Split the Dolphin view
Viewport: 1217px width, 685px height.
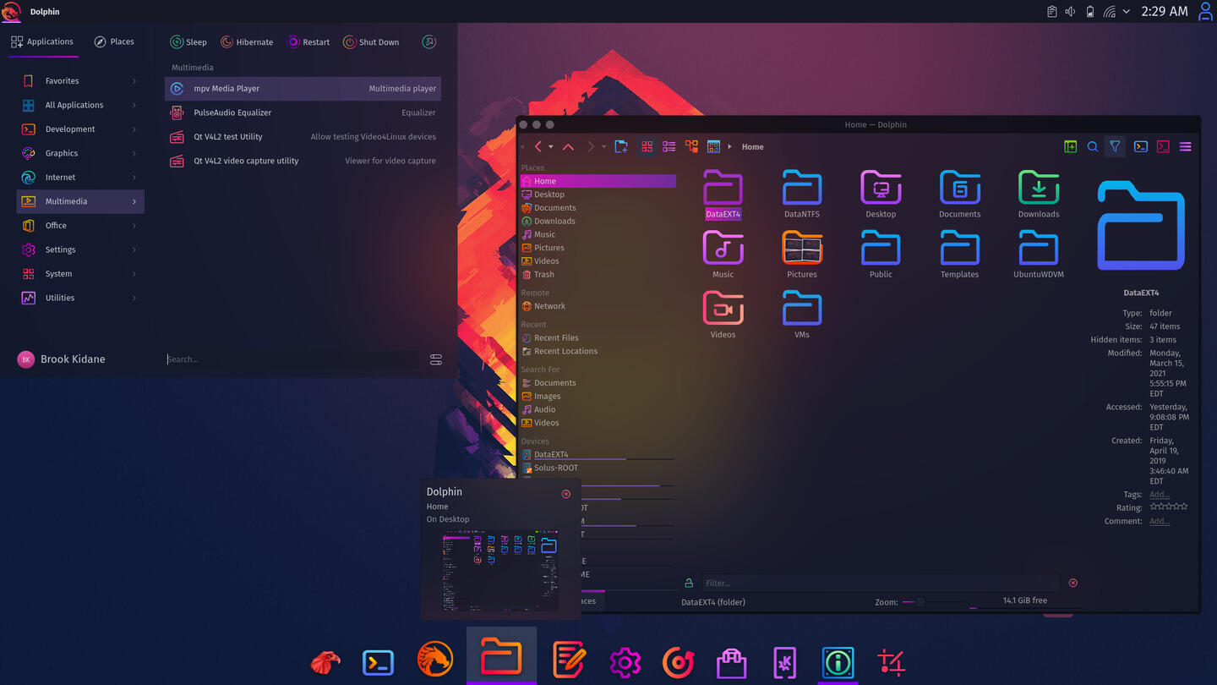(1071, 146)
